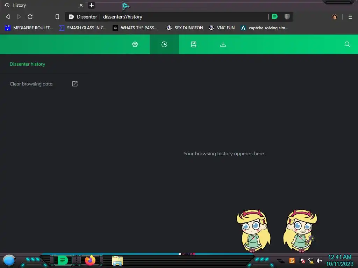The height and width of the screenshot is (268, 358).
Task: Open VNC FUN bookmark
Action: [222, 28]
